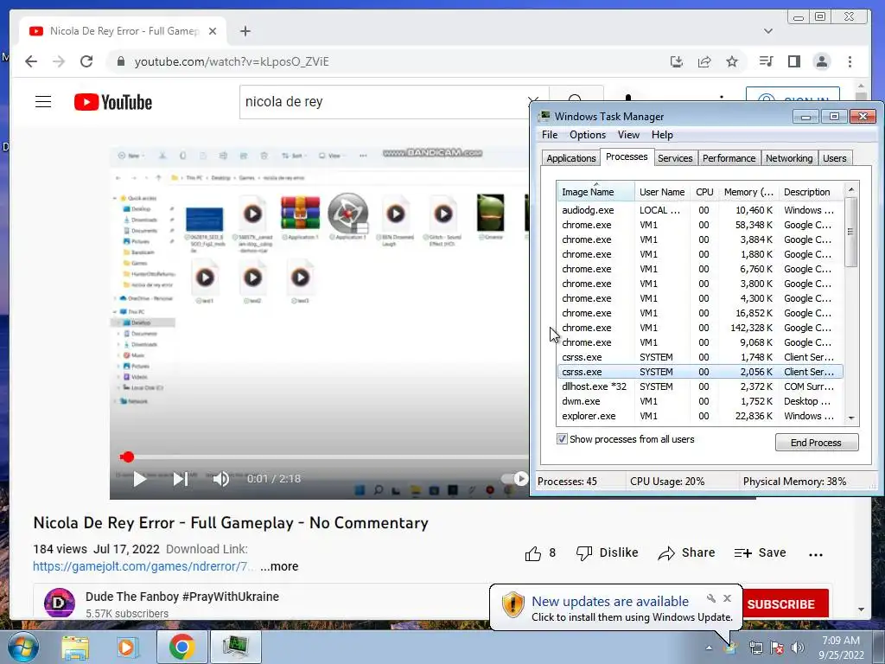
Task: Switch to the Applications tab
Action: [570, 158]
